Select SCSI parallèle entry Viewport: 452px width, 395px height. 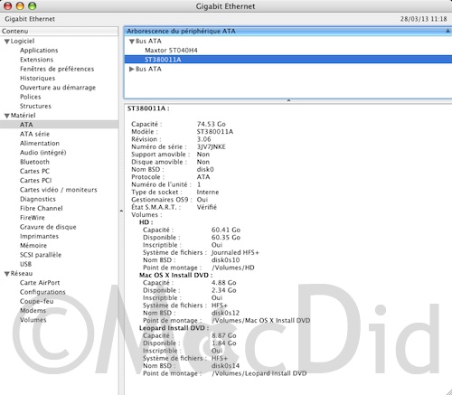tap(41, 255)
